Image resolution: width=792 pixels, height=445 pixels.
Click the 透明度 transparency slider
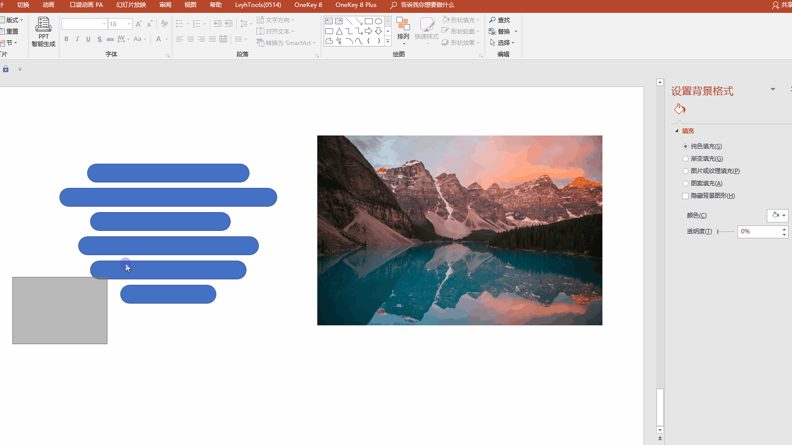[726, 231]
